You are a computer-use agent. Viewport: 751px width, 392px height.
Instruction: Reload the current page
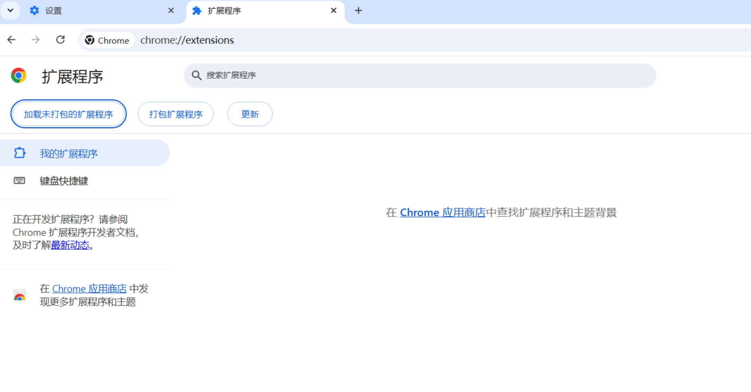coord(60,40)
